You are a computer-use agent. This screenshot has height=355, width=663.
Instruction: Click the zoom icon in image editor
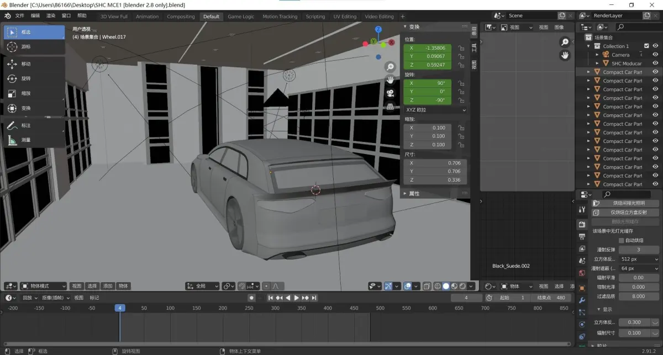(x=565, y=42)
